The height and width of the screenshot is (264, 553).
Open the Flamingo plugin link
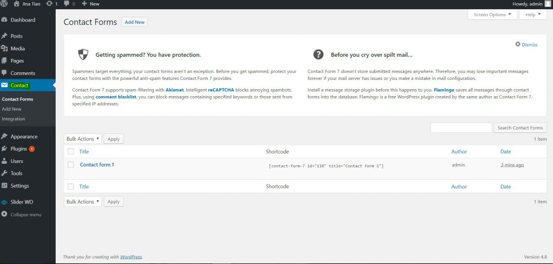point(445,90)
